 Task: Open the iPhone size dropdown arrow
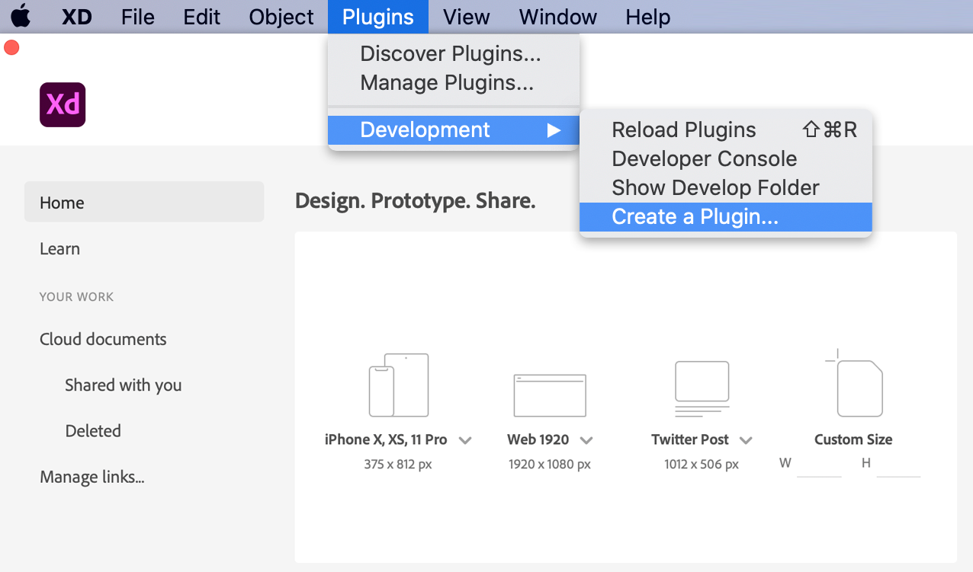coord(466,439)
